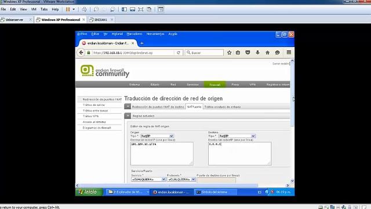The image size is (371, 209).
Task: Switch to Símbolo del sistema taskbar window
Action: [x=215, y=192]
